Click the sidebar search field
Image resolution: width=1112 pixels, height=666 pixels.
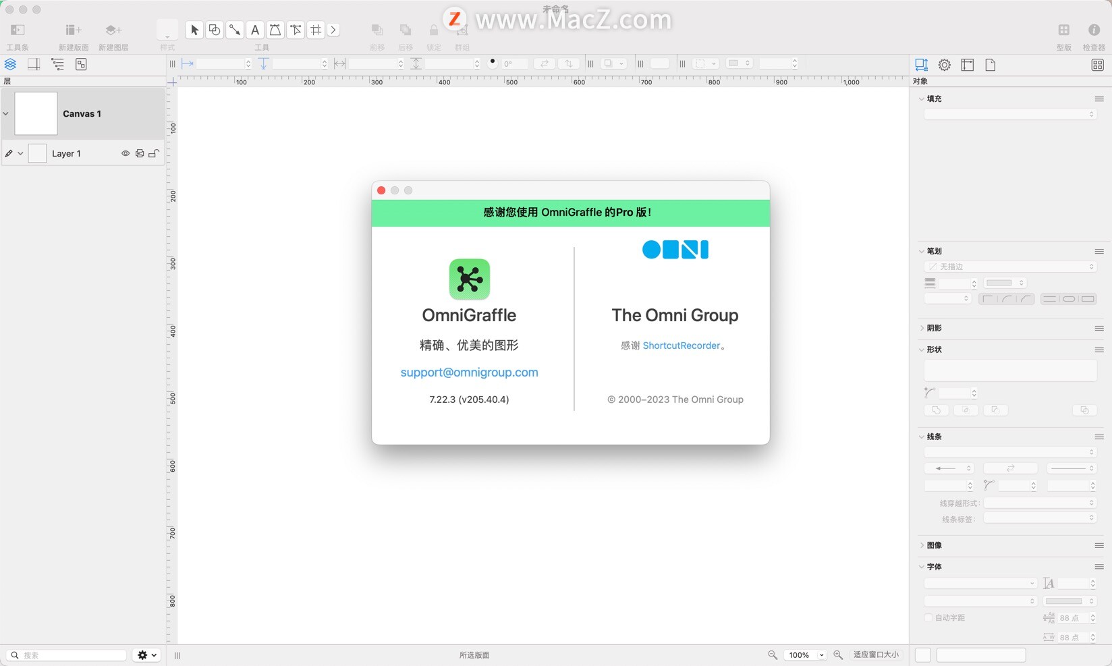coord(66,655)
